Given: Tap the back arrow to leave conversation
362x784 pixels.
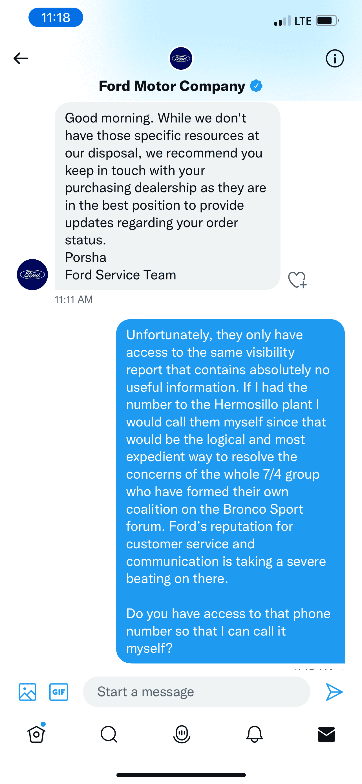Looking at the screenshot, I should 21,58.
